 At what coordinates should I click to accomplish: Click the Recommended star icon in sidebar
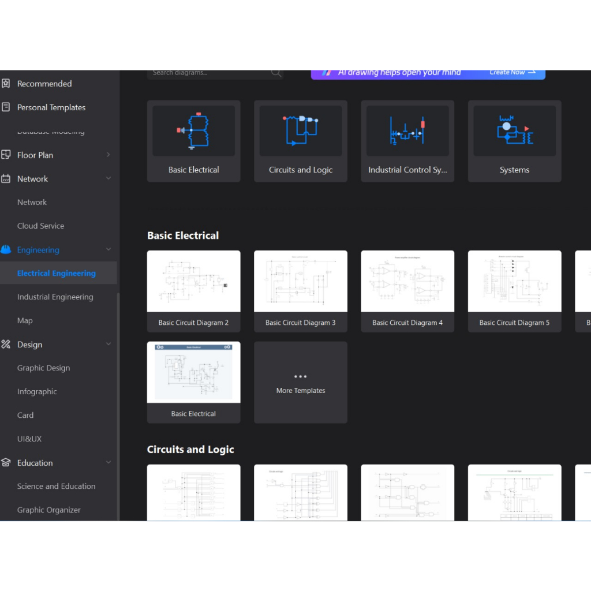[x=6, y=84]
